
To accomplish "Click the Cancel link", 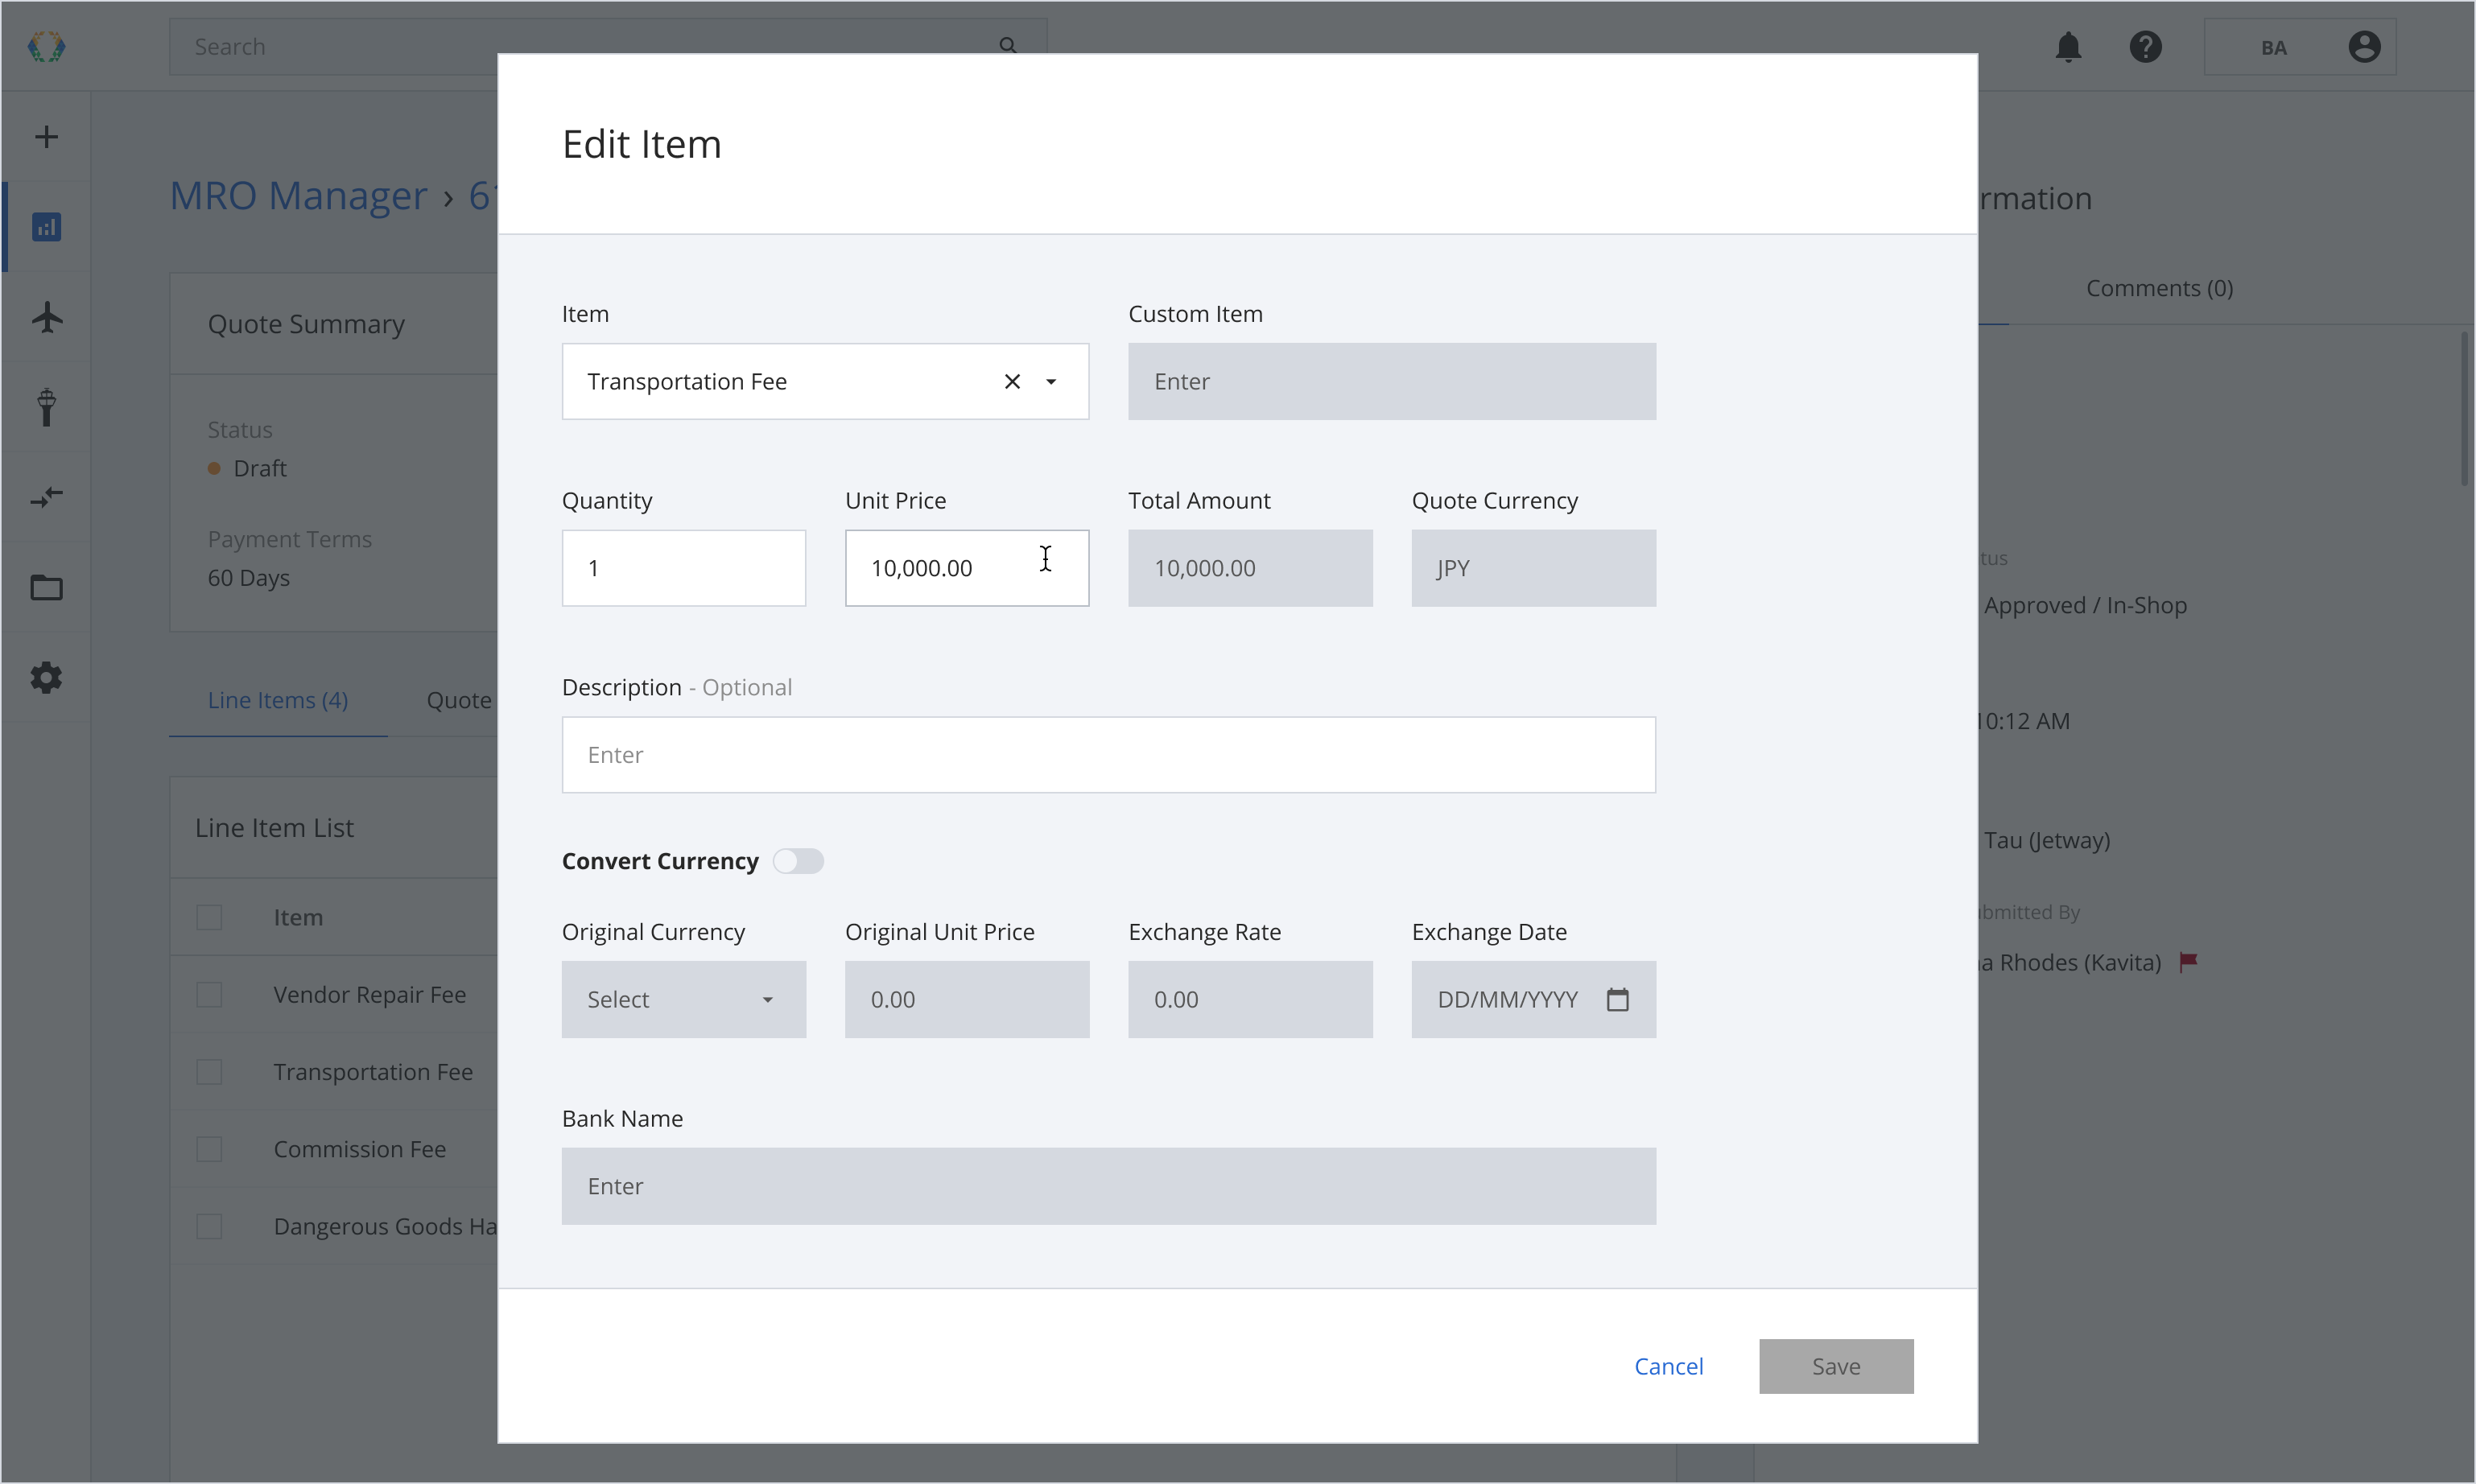I will [x=1668, y=1366].
